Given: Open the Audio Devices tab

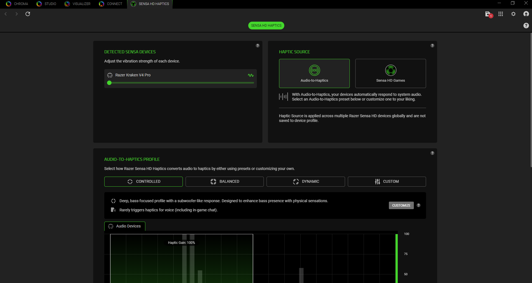Looking at the screenshot, I should (125, 226).
